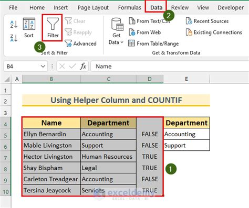
Task: Switch to the Review tab
Action: 180,8
